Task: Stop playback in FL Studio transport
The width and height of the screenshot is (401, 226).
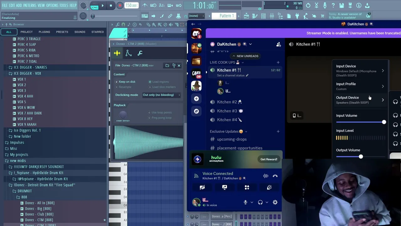Action: click(x=111, y=5)
